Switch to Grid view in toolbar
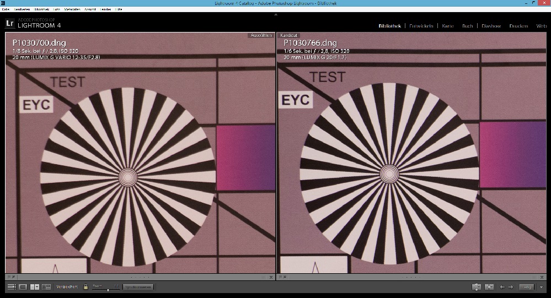This screenshot has height=298, width=551. pyautogui.click(x=12, y=287)
